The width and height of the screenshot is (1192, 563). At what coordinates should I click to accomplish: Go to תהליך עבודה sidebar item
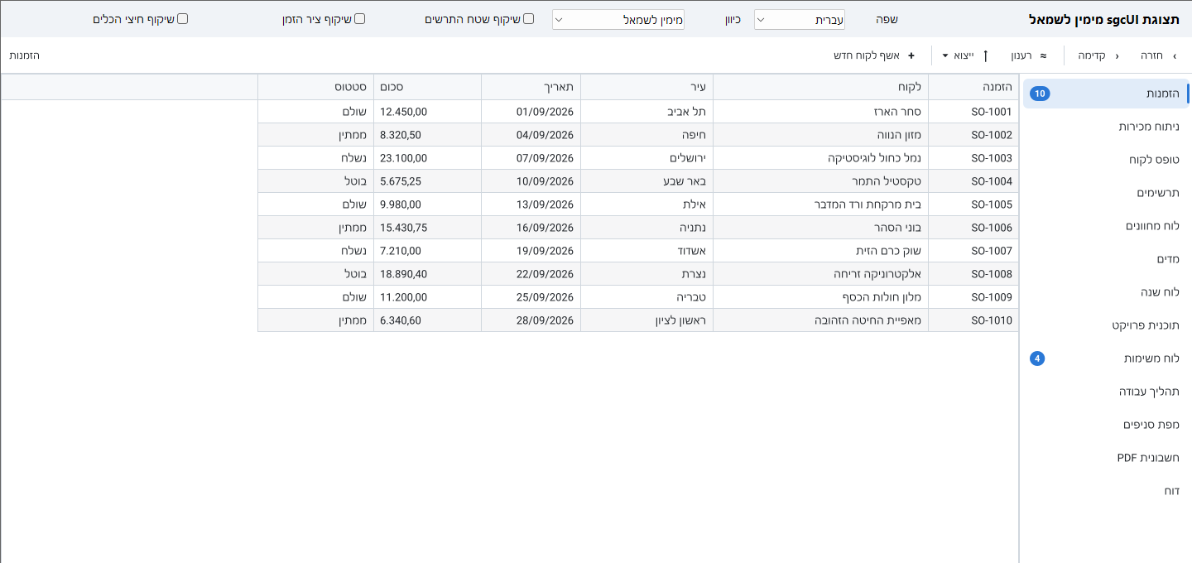(x=1106, y=392)
